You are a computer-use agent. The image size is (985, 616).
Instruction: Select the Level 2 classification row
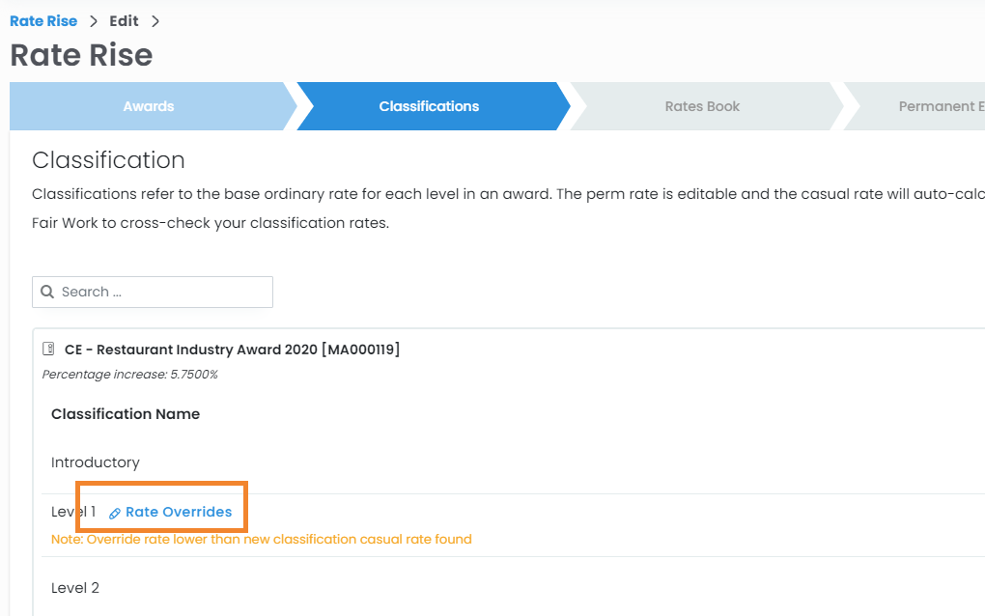(x=75, y=588)
